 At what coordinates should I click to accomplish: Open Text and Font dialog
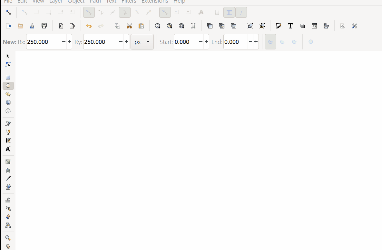point(290,26)
